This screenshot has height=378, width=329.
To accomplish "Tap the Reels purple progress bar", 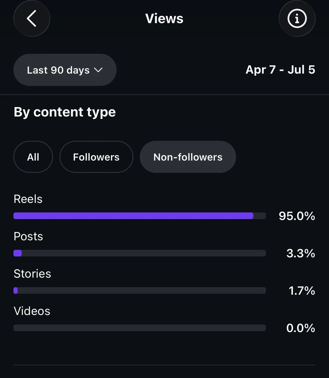I will (140, 216).
